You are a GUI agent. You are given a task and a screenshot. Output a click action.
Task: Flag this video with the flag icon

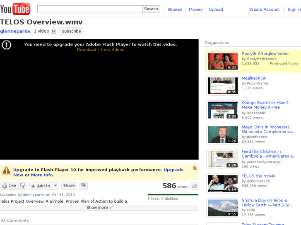83,185
